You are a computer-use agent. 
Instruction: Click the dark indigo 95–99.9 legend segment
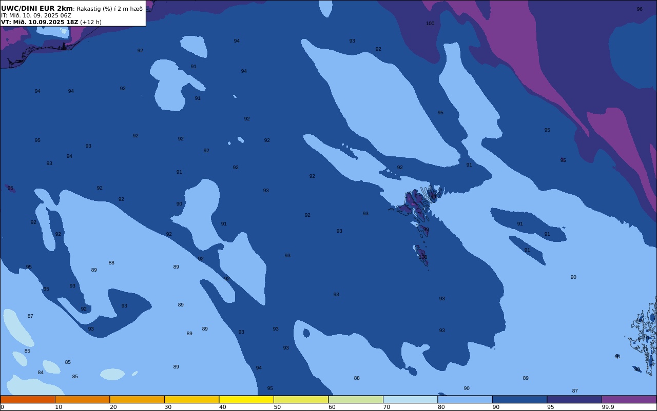click(x=574, y=399)
